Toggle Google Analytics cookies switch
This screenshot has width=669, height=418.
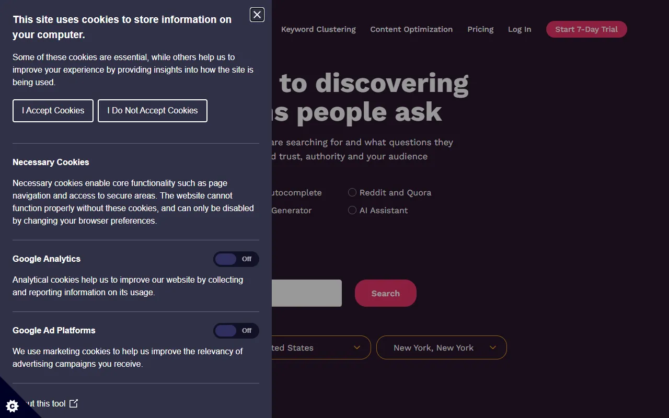click(236, 259)
